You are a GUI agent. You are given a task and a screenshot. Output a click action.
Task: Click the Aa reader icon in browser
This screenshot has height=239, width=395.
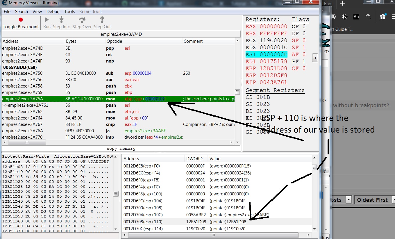tap(356, 17)
